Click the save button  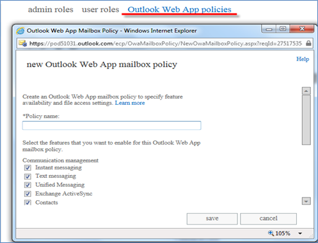(212, 219)
